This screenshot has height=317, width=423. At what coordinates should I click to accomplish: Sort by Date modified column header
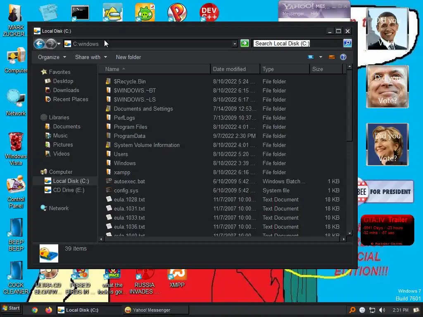235,69
